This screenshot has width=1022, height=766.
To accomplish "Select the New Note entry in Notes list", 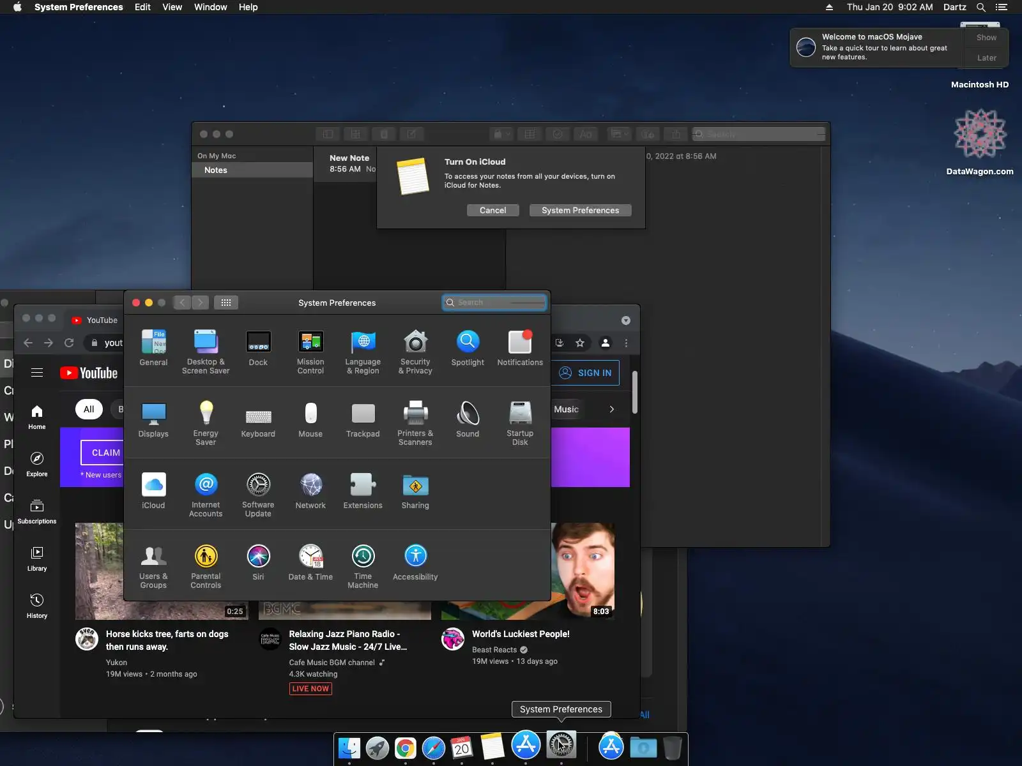I will pyautogui.click(x=345, y=163).
